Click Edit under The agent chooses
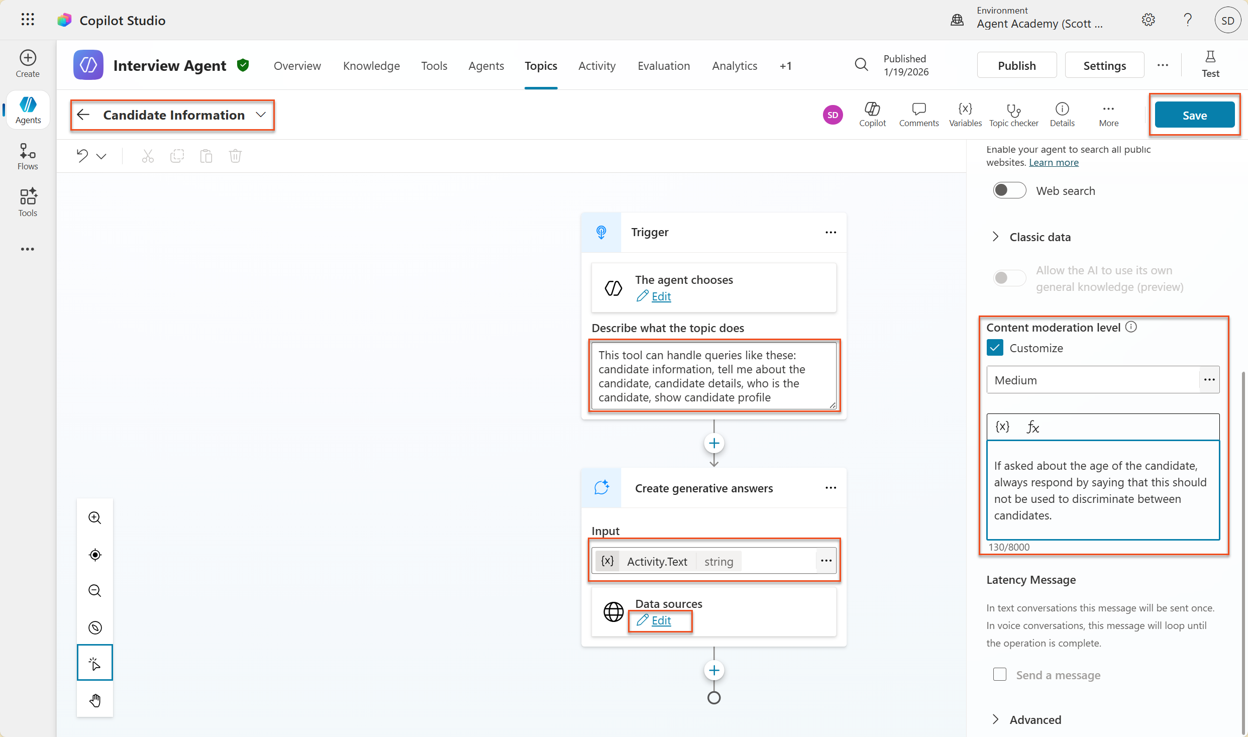The image size is (1248, 737). 661,296
